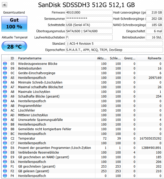This screenshot has width=164, height=179.
Task: Select the Verbleibende Reserveblöcke row text
Action: [x=38, y=153]
